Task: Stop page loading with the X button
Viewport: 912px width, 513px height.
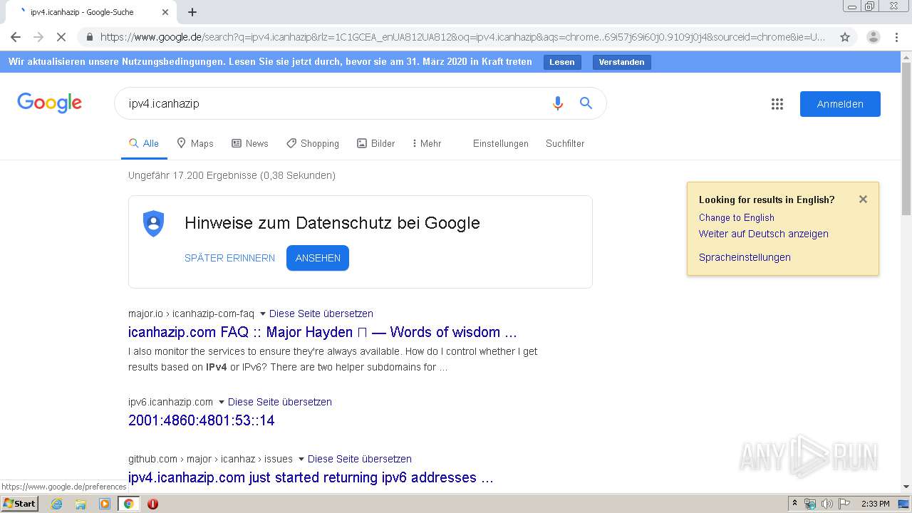Action: [x=61, y=37]
